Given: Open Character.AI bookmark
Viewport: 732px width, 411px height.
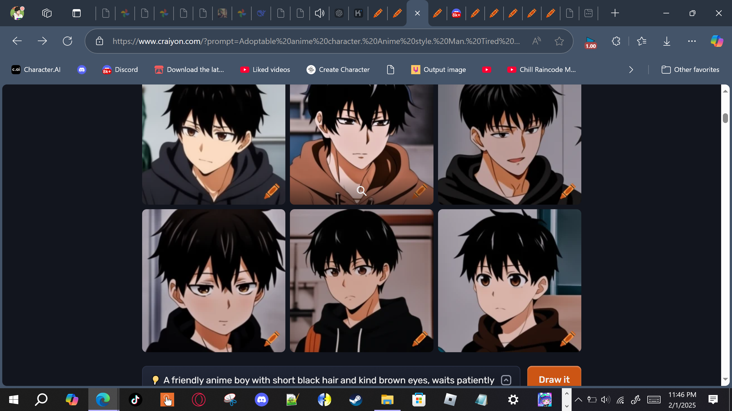Looking at the screenshot, I should pyautogui.click(x=36, y=70).
